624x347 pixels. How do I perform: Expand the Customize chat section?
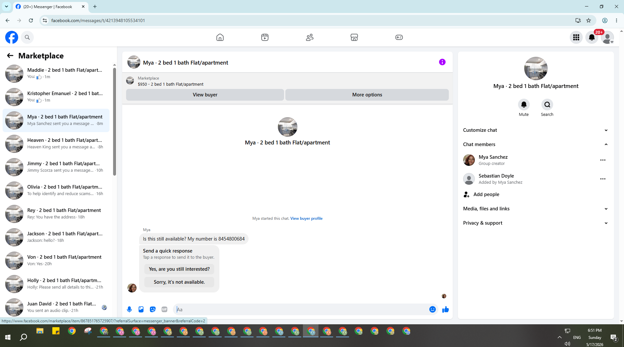click(536, 130)
